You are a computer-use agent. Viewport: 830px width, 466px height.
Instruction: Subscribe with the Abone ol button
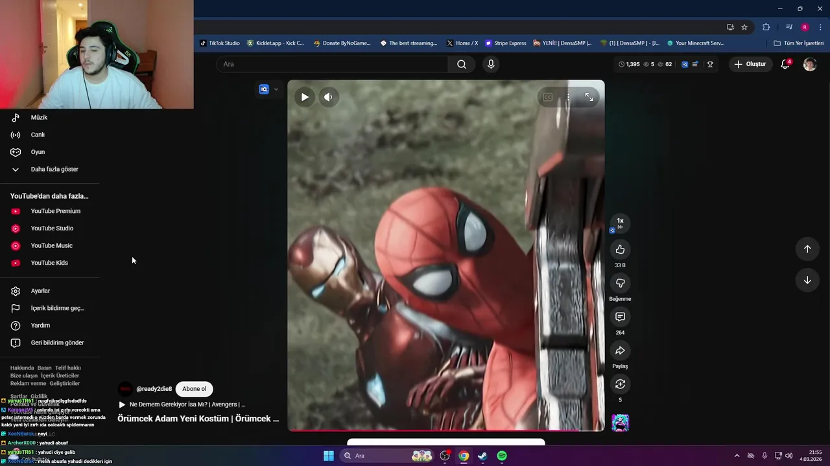[194, 389]
